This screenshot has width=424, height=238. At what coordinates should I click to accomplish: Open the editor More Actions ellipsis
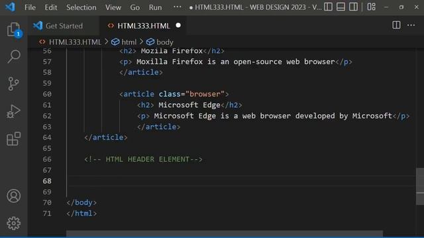coord(411,25)
